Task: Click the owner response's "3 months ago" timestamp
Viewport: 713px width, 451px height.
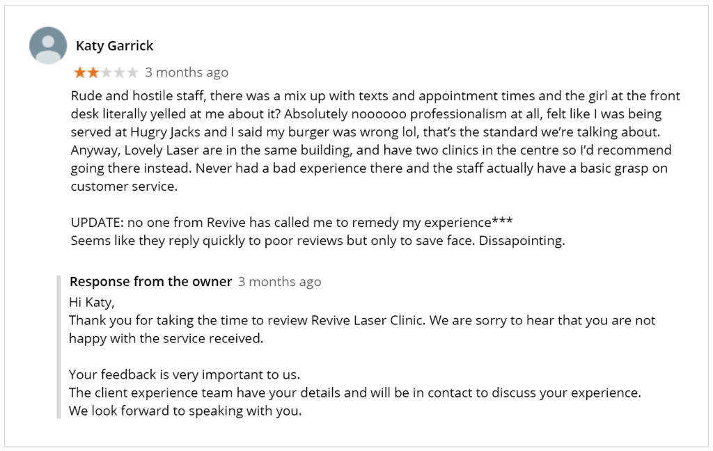Action: tap(280, 282)
